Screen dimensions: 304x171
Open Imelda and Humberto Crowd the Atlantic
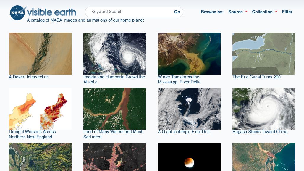click(114, 80)
